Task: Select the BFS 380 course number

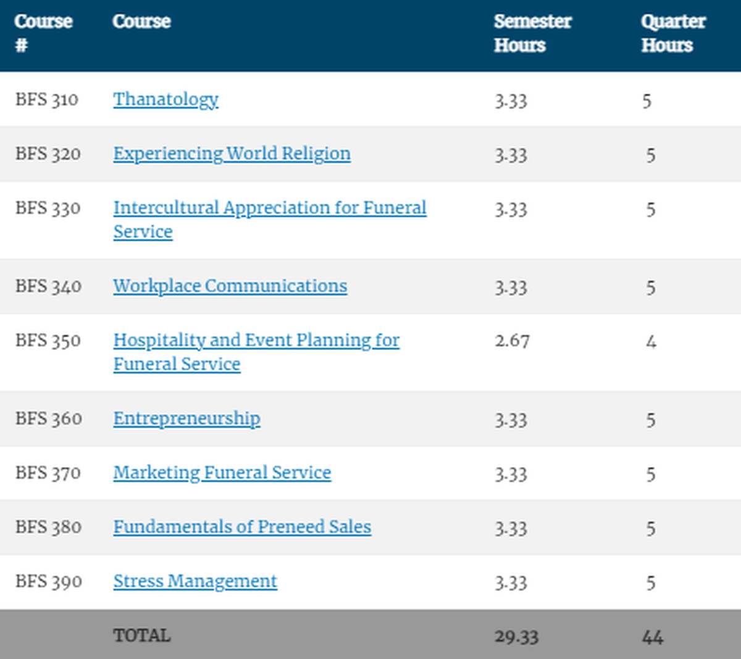Action: coord(48,527)
